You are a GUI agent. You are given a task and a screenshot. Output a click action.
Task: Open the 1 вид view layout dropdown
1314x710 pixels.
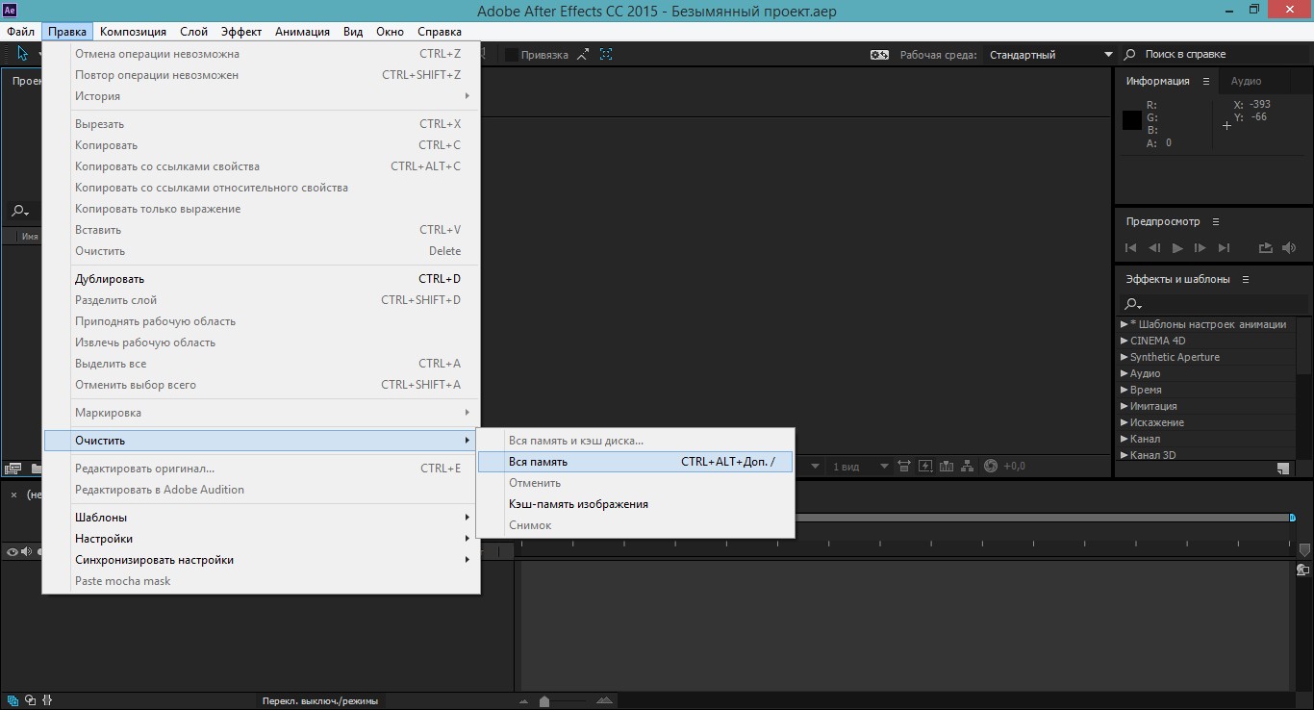coord(884,467)
